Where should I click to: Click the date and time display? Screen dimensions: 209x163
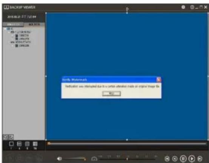[x=22, y=17]
